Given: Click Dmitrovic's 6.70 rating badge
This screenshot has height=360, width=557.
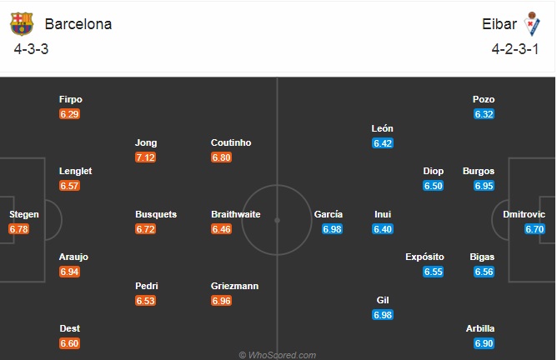Looking at the screenshot, I should [x=534, y=229].
